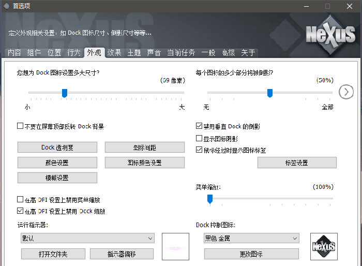Click the running indicator preview box
Image resolution: width=362 pixels, height=266 pixels.
(175, 246)
